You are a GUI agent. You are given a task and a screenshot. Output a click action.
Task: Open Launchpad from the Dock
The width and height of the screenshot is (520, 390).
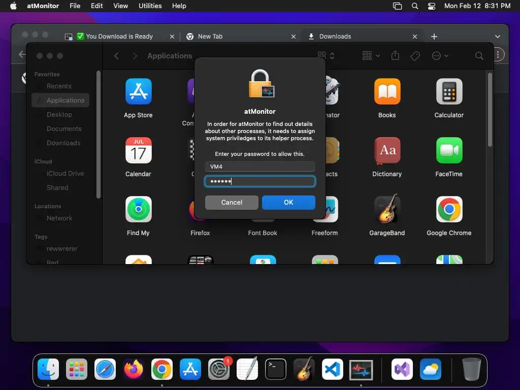click(77, 369)
